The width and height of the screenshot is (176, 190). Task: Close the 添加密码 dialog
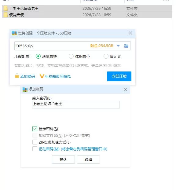pyautogui.click(x=125, y=90)
